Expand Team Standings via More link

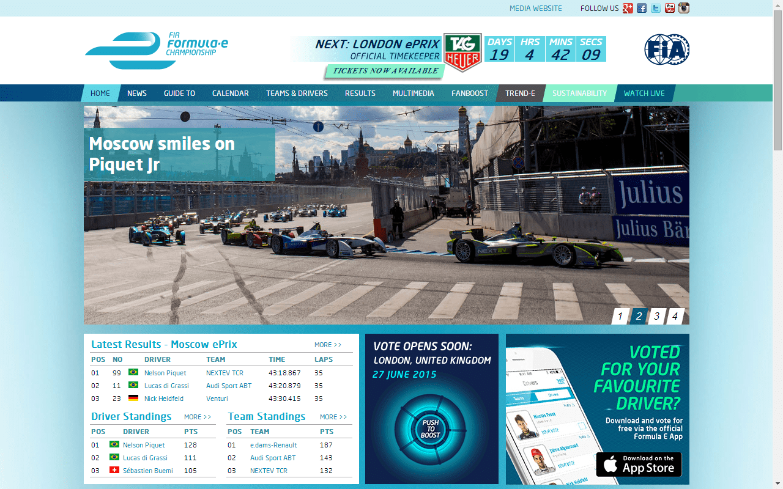tap(333, 417)
